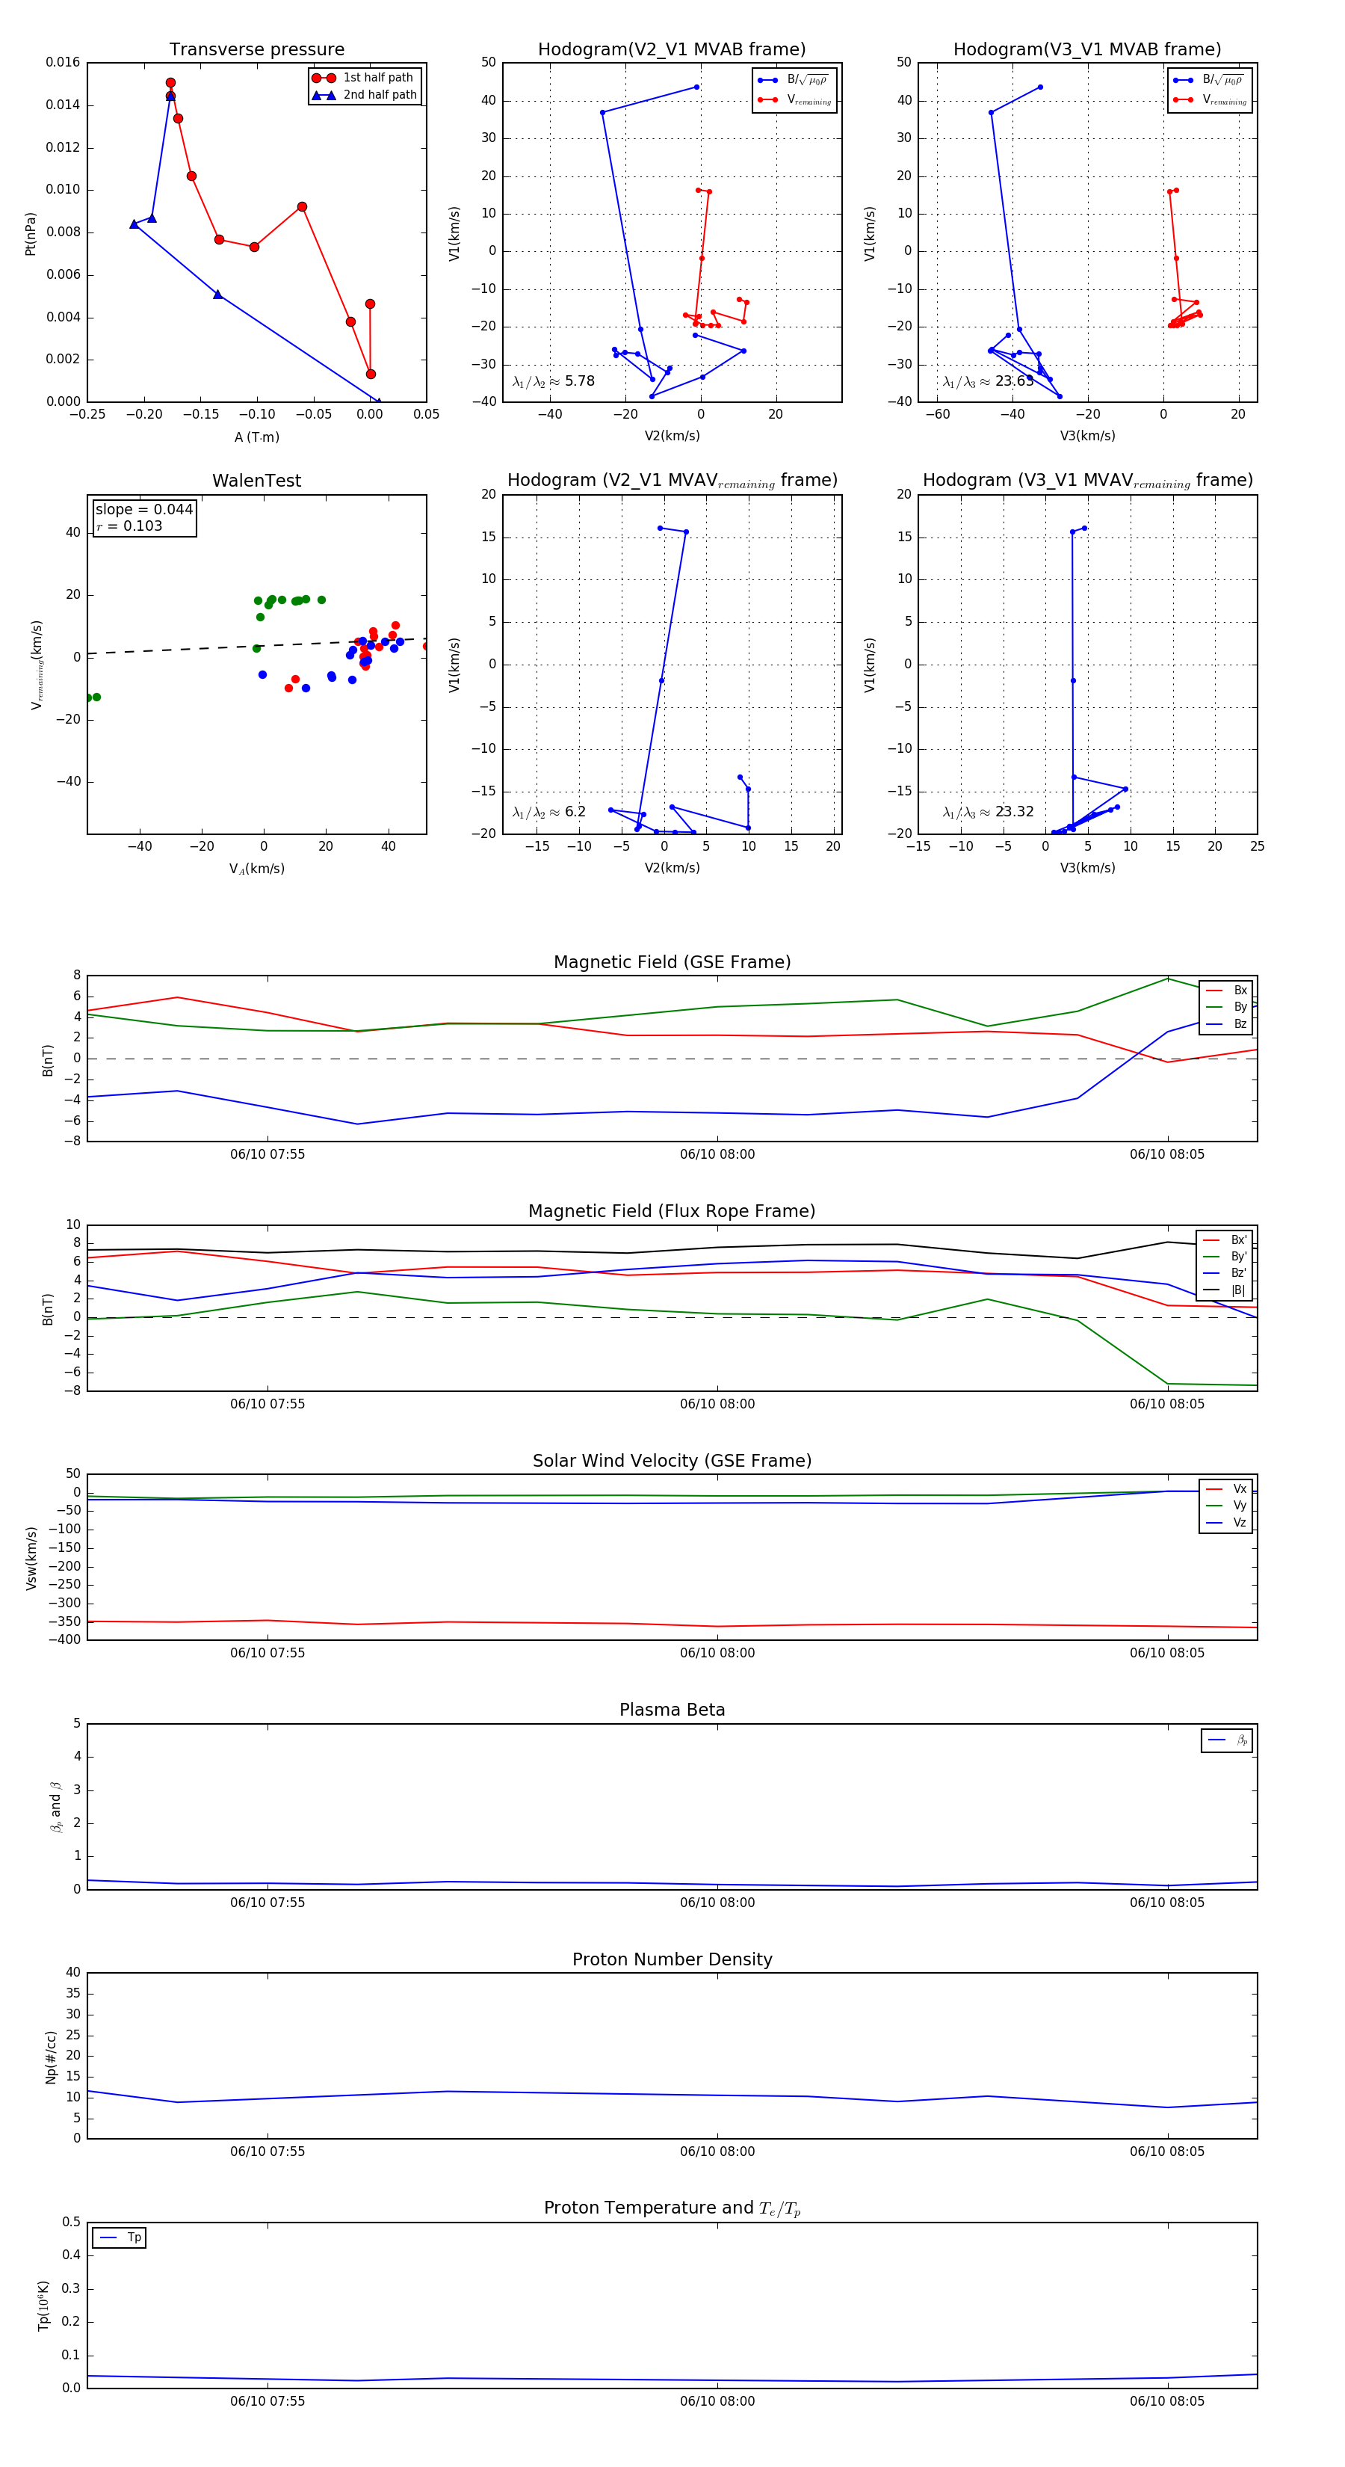1345x2467 pixels.
Task: Click the "Hodogram(V3_V1 MVAB frame)" title
Action: (1086, 49)
